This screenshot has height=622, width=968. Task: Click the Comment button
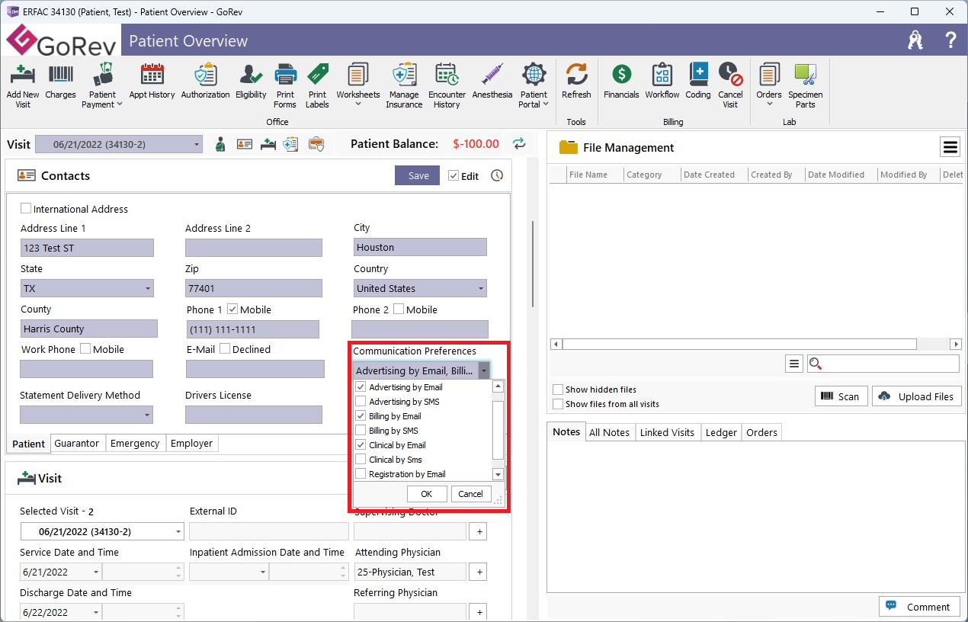920,607
